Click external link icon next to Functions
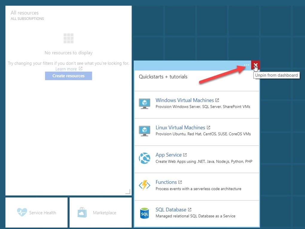This screenshot has width=305, height=229. click(180, 182)
